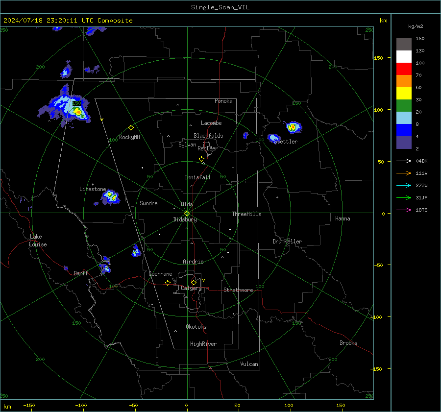441x412 pixels.
Task: Click the Didsbury city label
Action: point(185,219)
